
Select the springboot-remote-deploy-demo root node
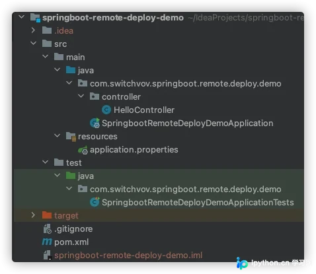[113, 18]
